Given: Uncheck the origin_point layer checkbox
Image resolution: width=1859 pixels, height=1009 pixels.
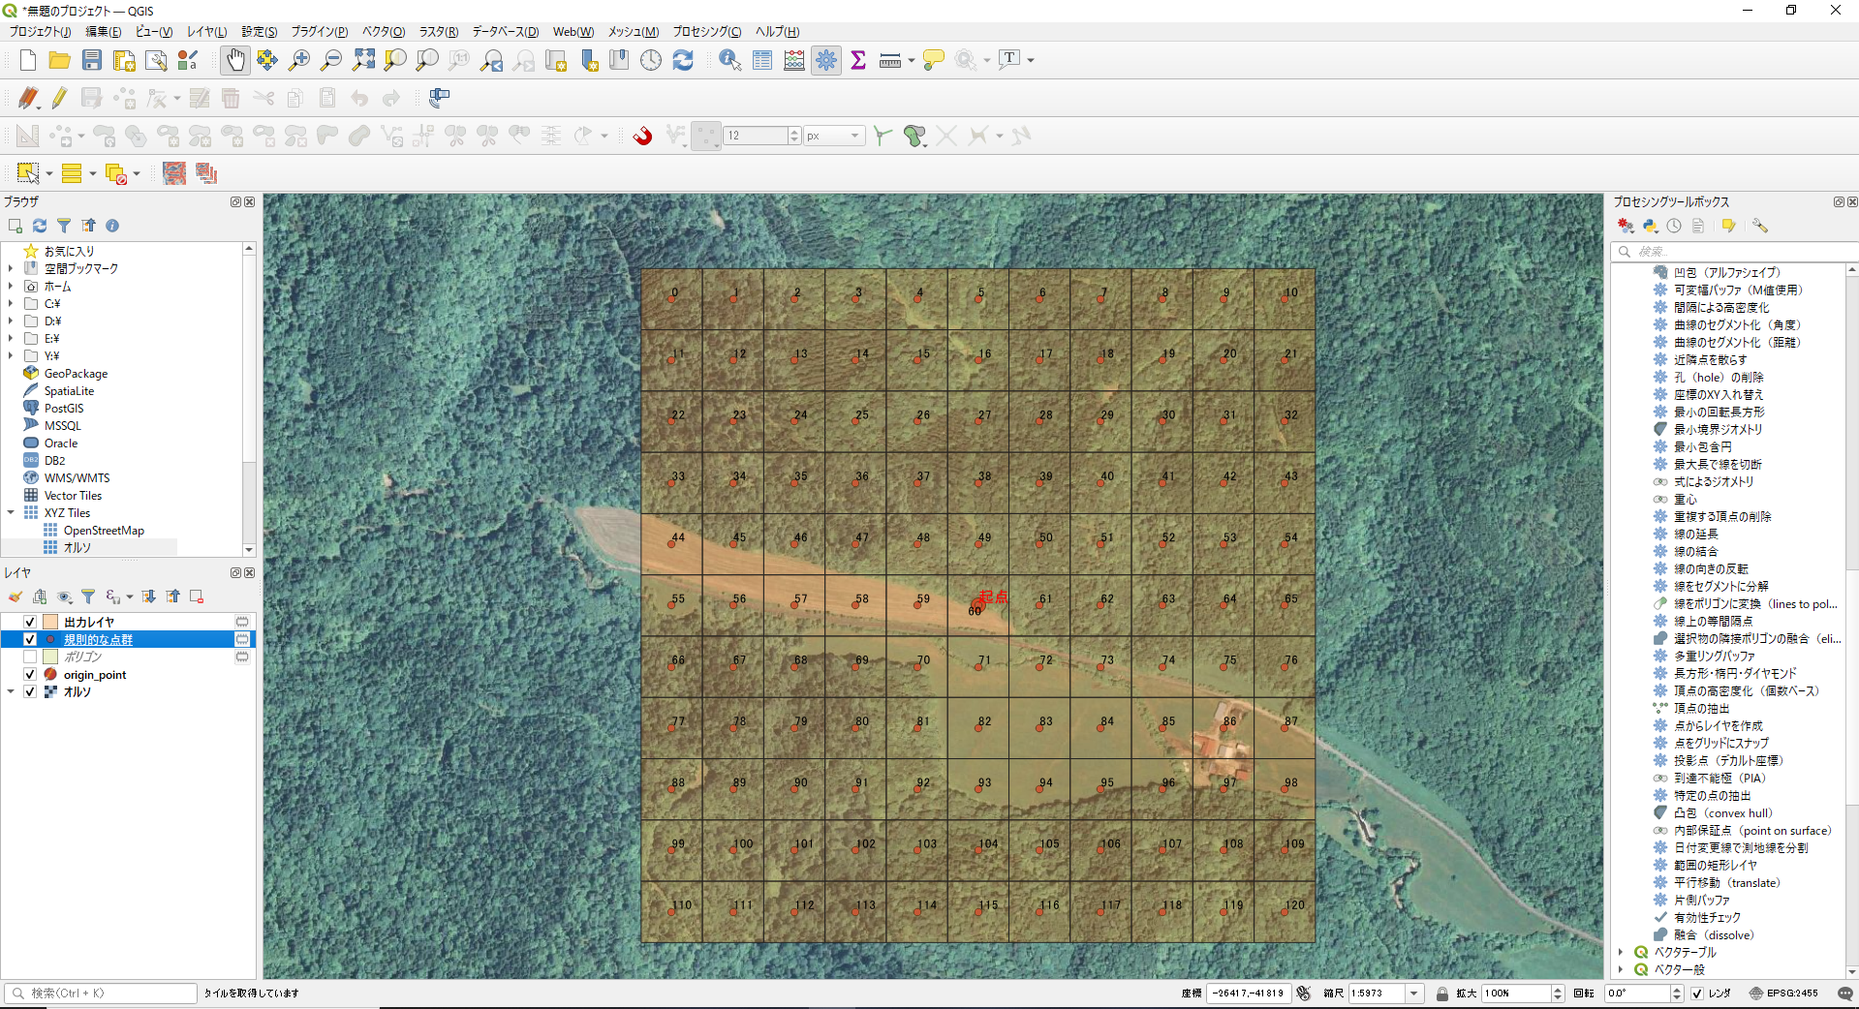Looking at the screenshot, I should pos(30,674).
